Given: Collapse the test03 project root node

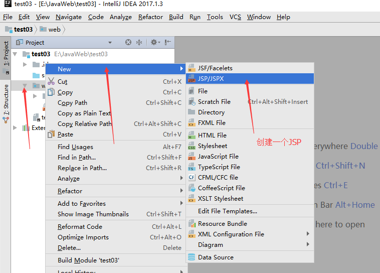Looking at the screenshot, I should click(x=15, y=54).
